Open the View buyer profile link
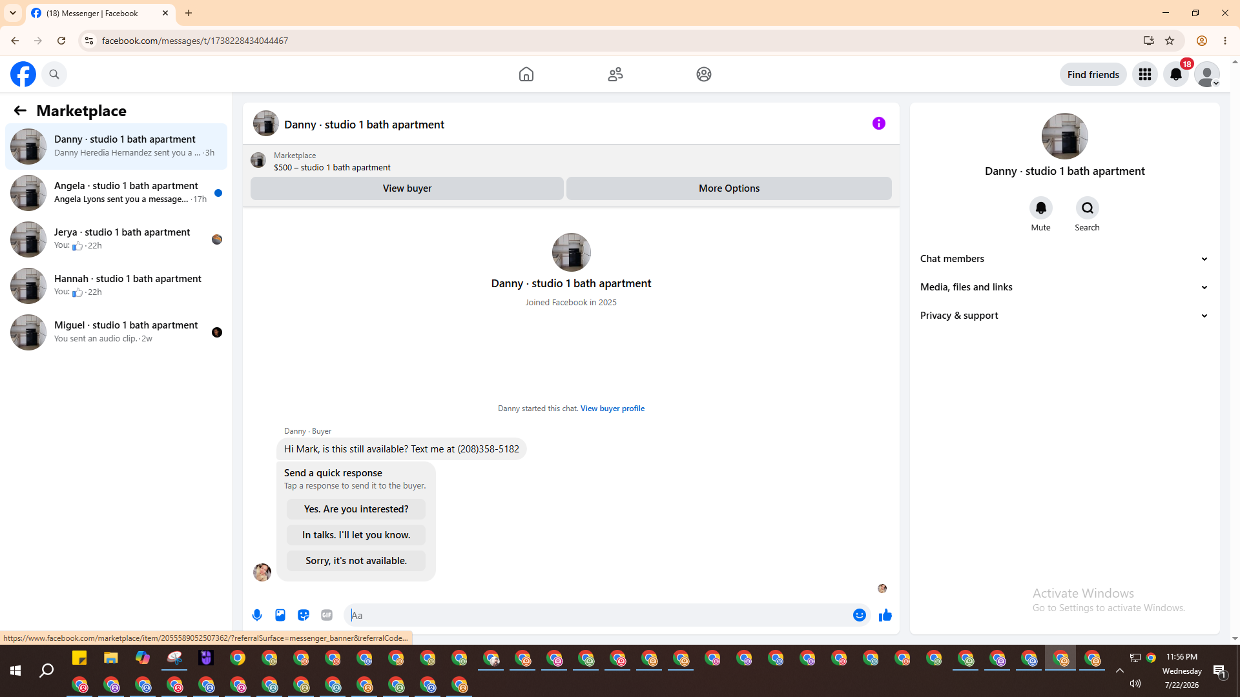The image size is (1240, 697). click(612, 409)
